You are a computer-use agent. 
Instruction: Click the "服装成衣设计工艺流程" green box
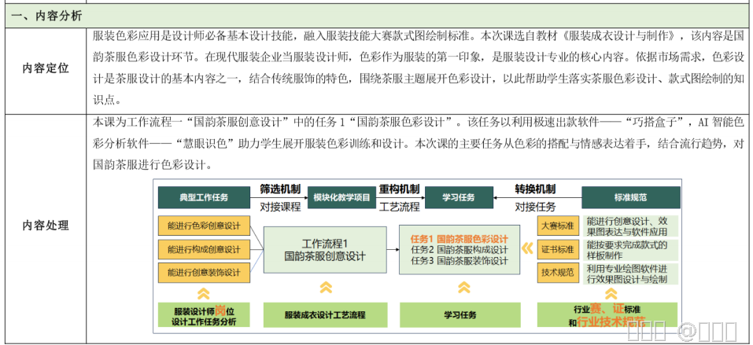(325, 315)
